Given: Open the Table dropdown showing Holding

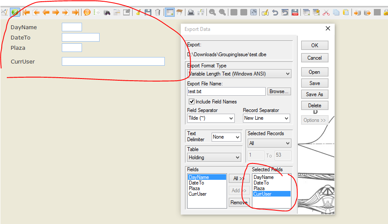Looking at the screenshot, I should pos(214,157).
